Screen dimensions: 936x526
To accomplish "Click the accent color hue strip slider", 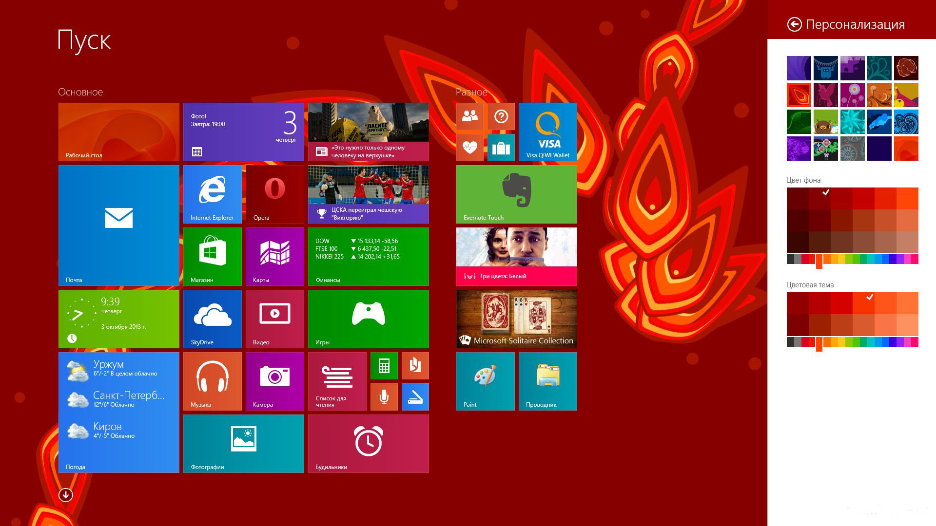I will [x=819, y=343].
